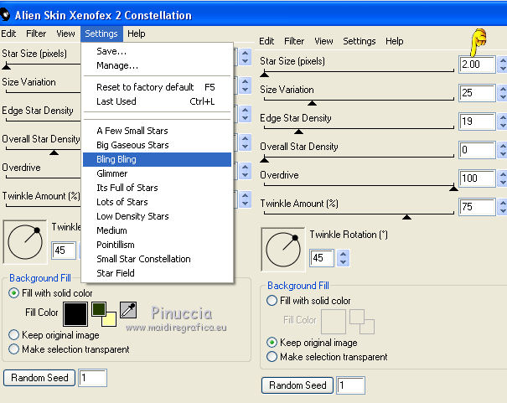Image resolution: width=507 pixels, height=403 pixels.
Task: Click right Twinkle Amount value stepper
Action: [503, 206]
